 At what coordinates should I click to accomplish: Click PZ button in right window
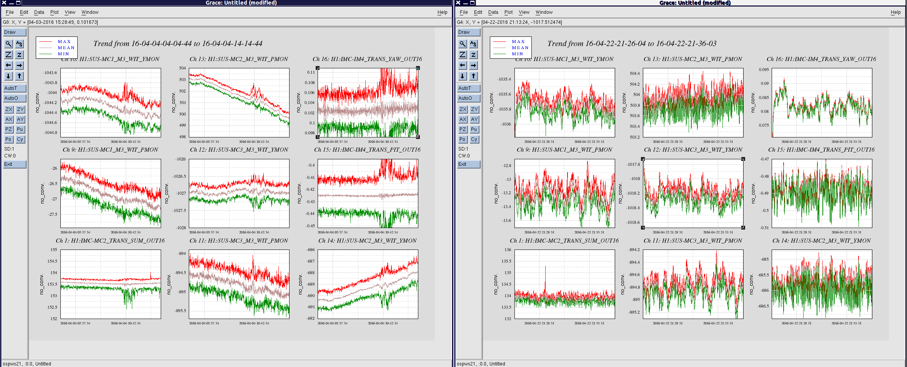[x=463, y=129]
